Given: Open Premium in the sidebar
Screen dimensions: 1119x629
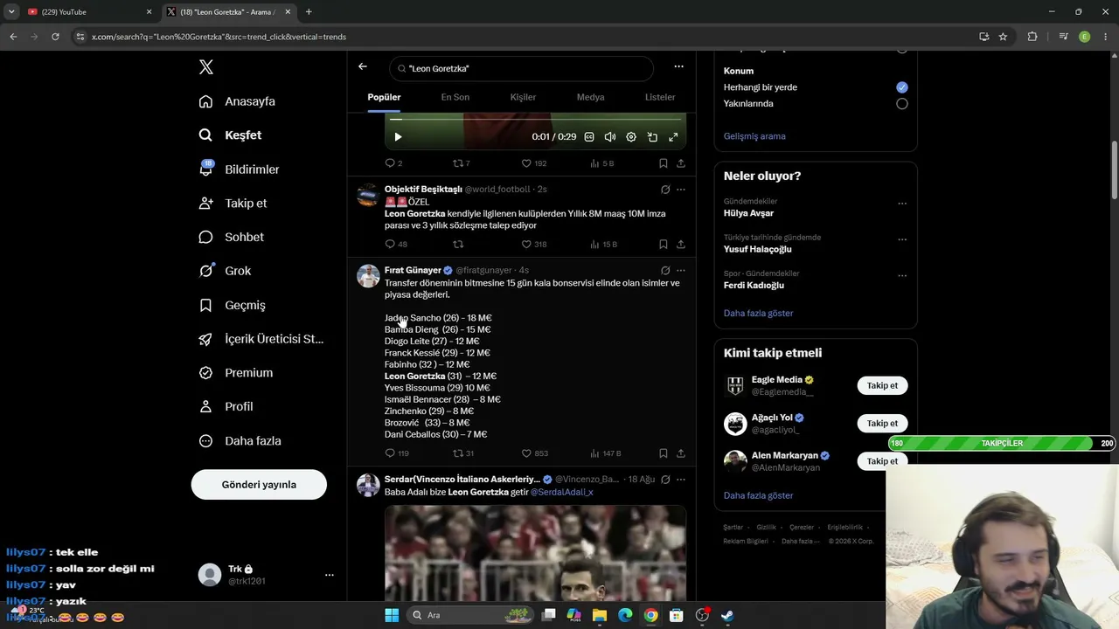Looking at the screenshot, I should (x=235, y=373).
